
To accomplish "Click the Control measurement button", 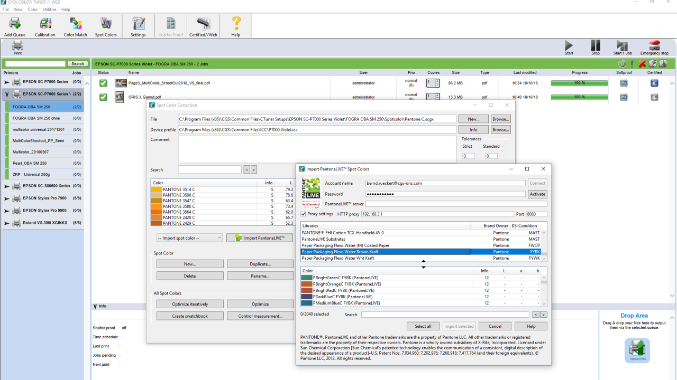I will [x=260, y=316].
